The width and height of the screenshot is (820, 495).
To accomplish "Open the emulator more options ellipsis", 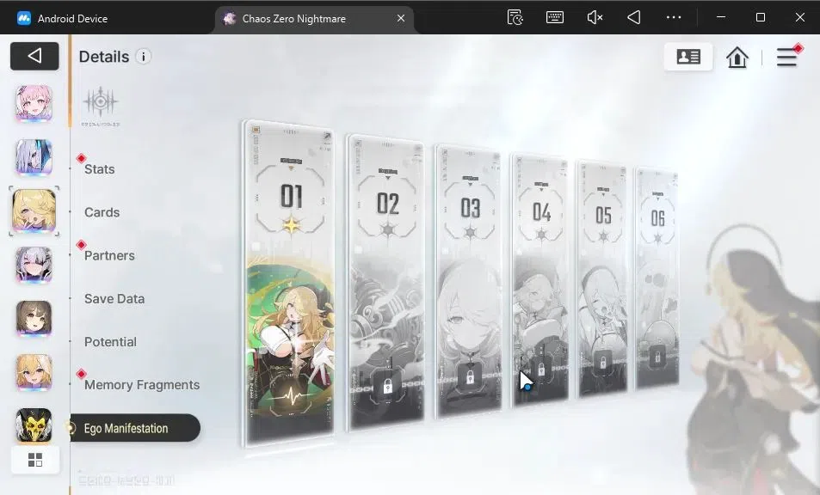I will point(674,18).
